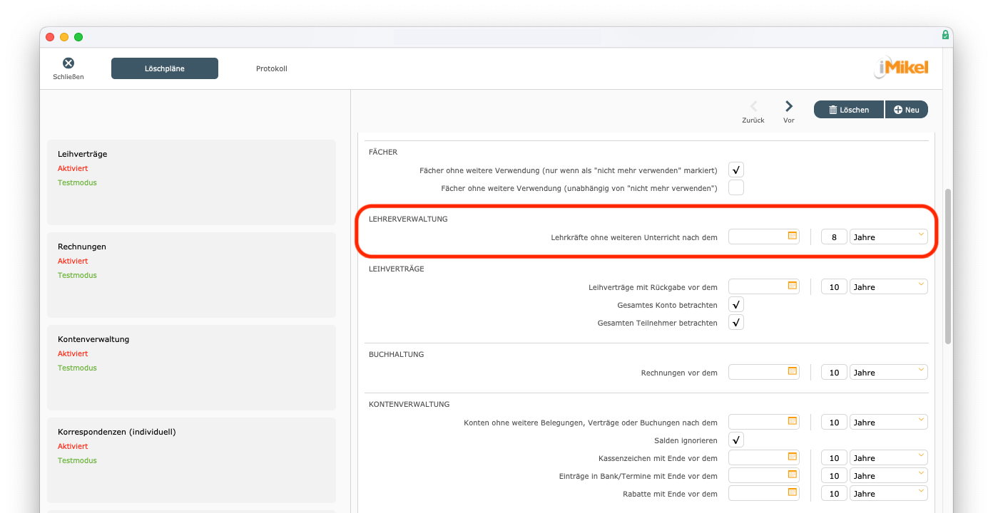Go forward with the Vor arrow
This screenshot has height=513, width=993.
[x=789, y=107]
